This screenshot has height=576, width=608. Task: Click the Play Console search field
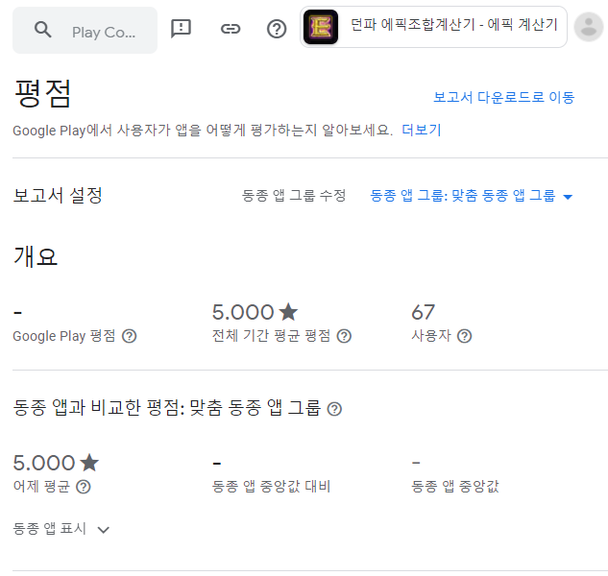(x=85, y=30)
